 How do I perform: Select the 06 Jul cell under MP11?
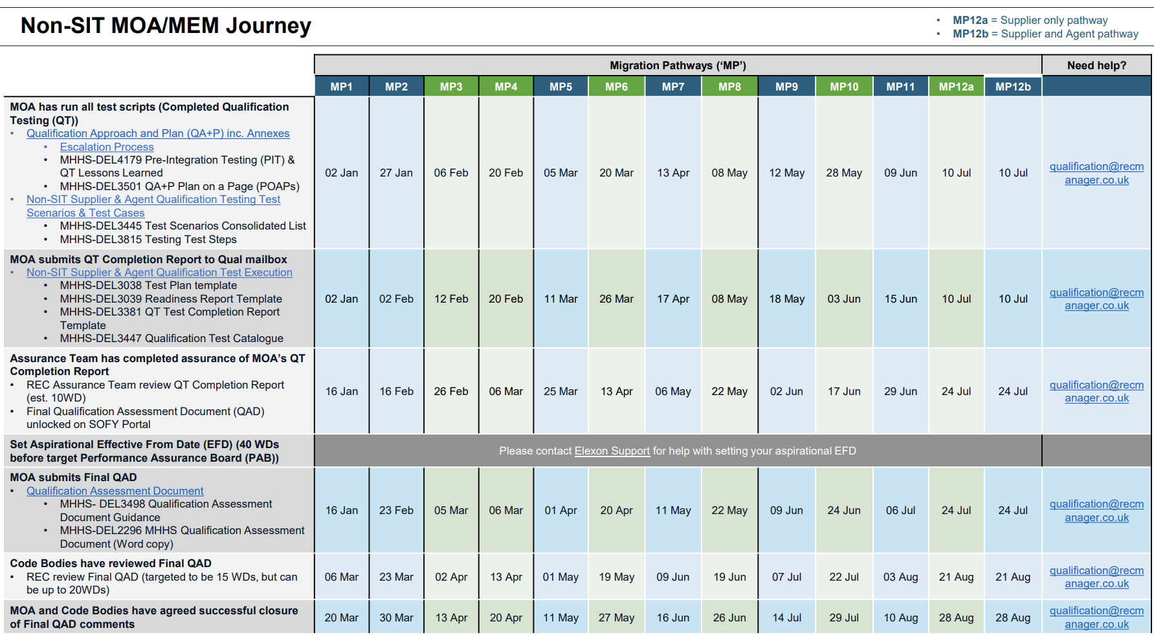pyautogui.click(x=901, y=510)
